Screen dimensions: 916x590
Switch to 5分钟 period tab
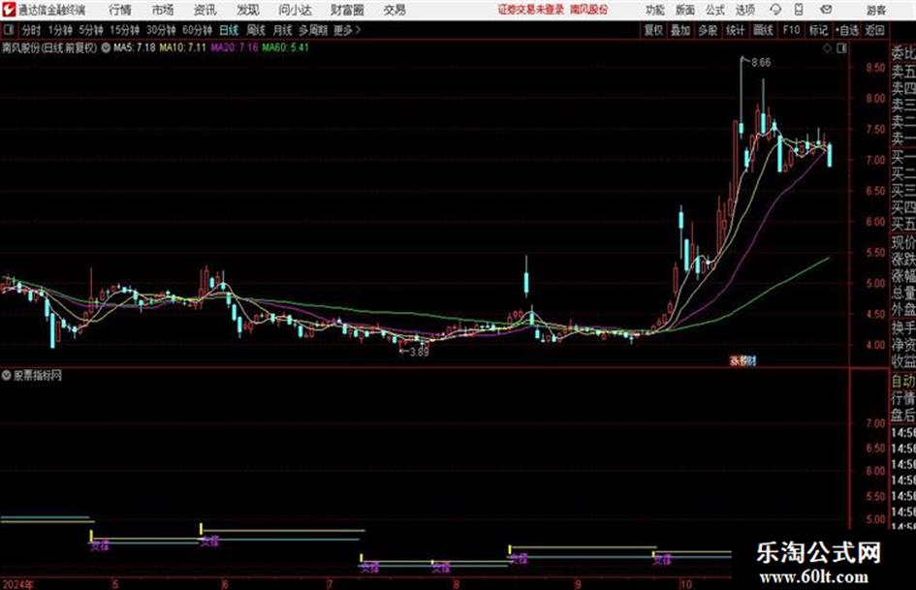click(90, 30)
